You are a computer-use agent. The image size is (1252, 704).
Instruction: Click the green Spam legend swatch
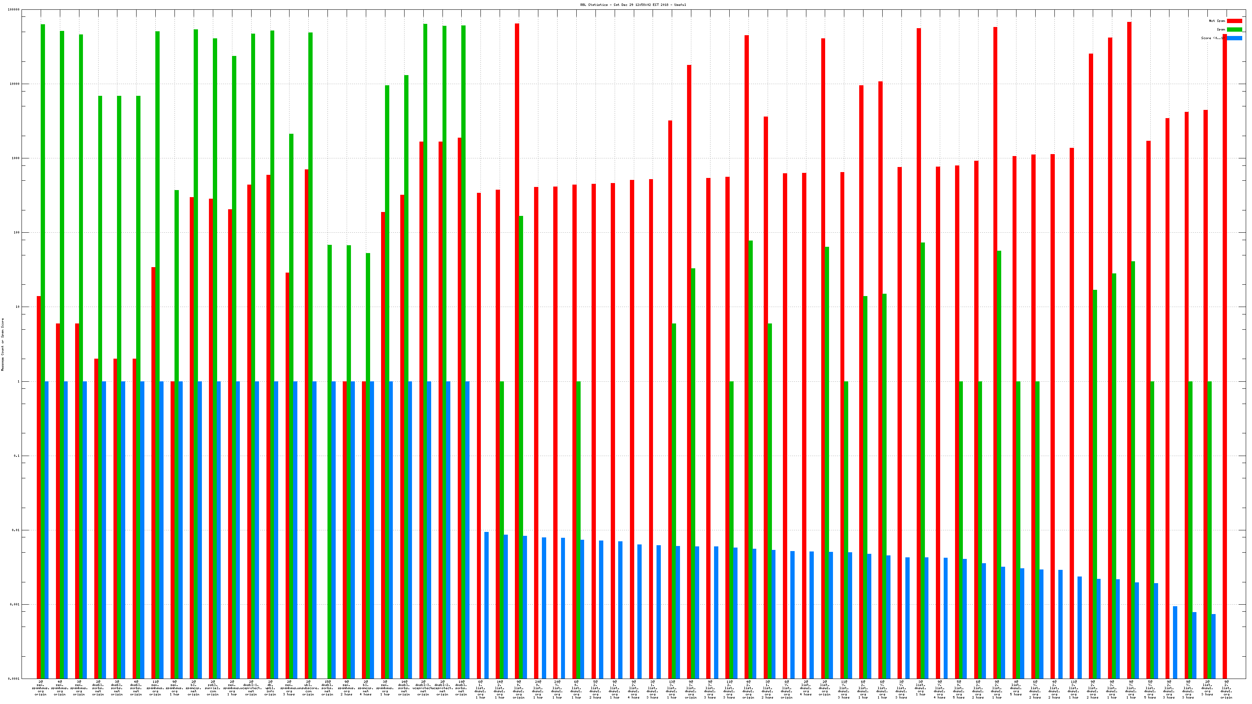coord(1234,30)
